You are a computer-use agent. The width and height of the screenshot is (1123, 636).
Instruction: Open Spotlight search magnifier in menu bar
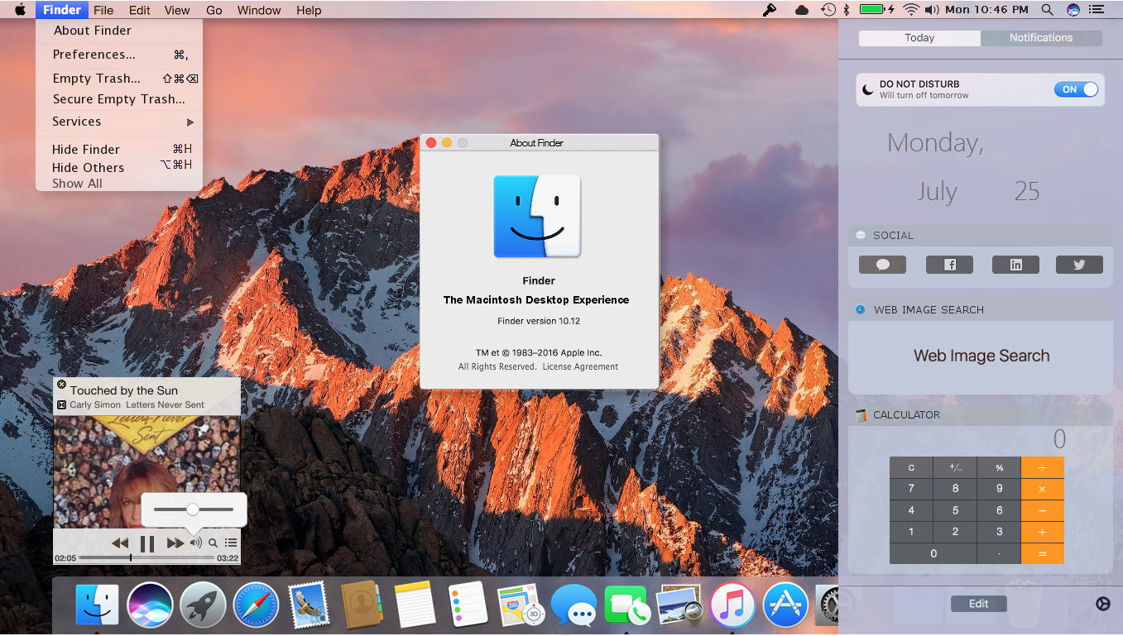1047,10
